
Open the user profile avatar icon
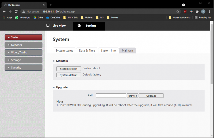click(203, 12)
